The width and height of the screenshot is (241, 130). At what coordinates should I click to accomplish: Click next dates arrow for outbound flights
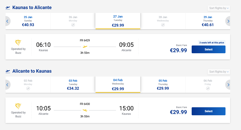coord(228,21)
